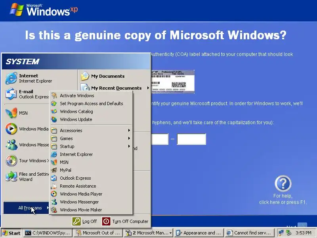Open Files and Settings Transfer Wizard icon

pos(11,177)
